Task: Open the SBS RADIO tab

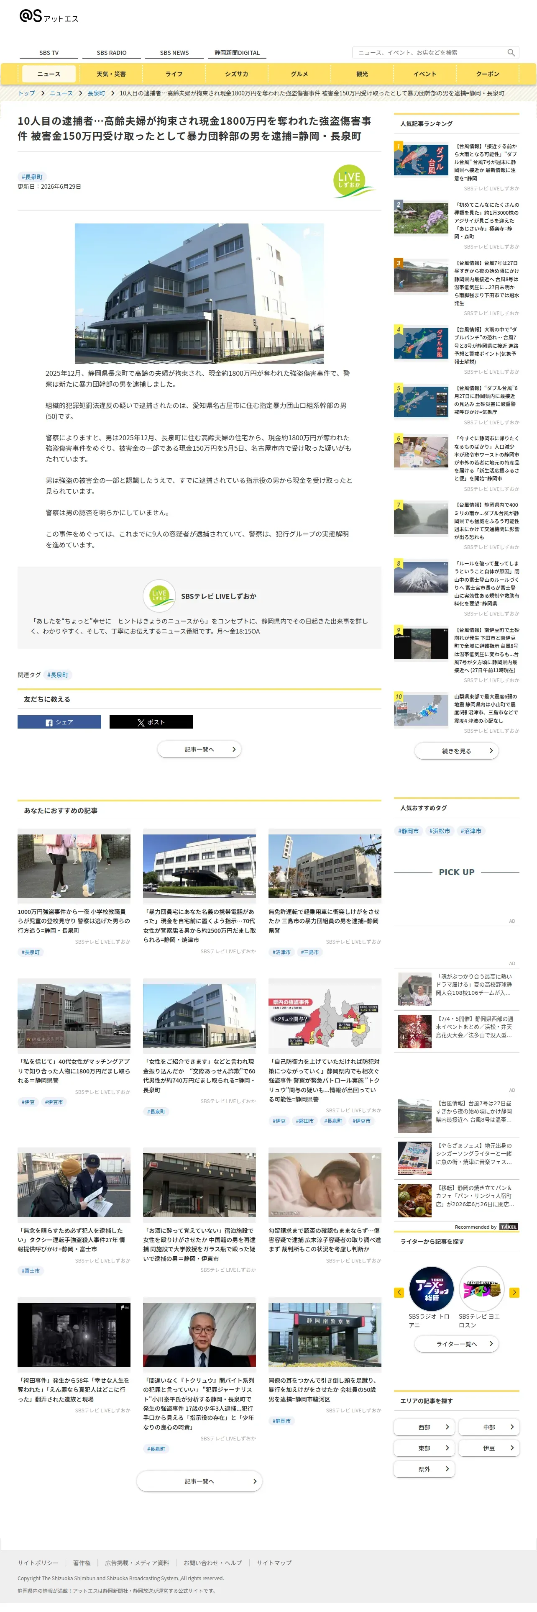Action: pos(111,53)
